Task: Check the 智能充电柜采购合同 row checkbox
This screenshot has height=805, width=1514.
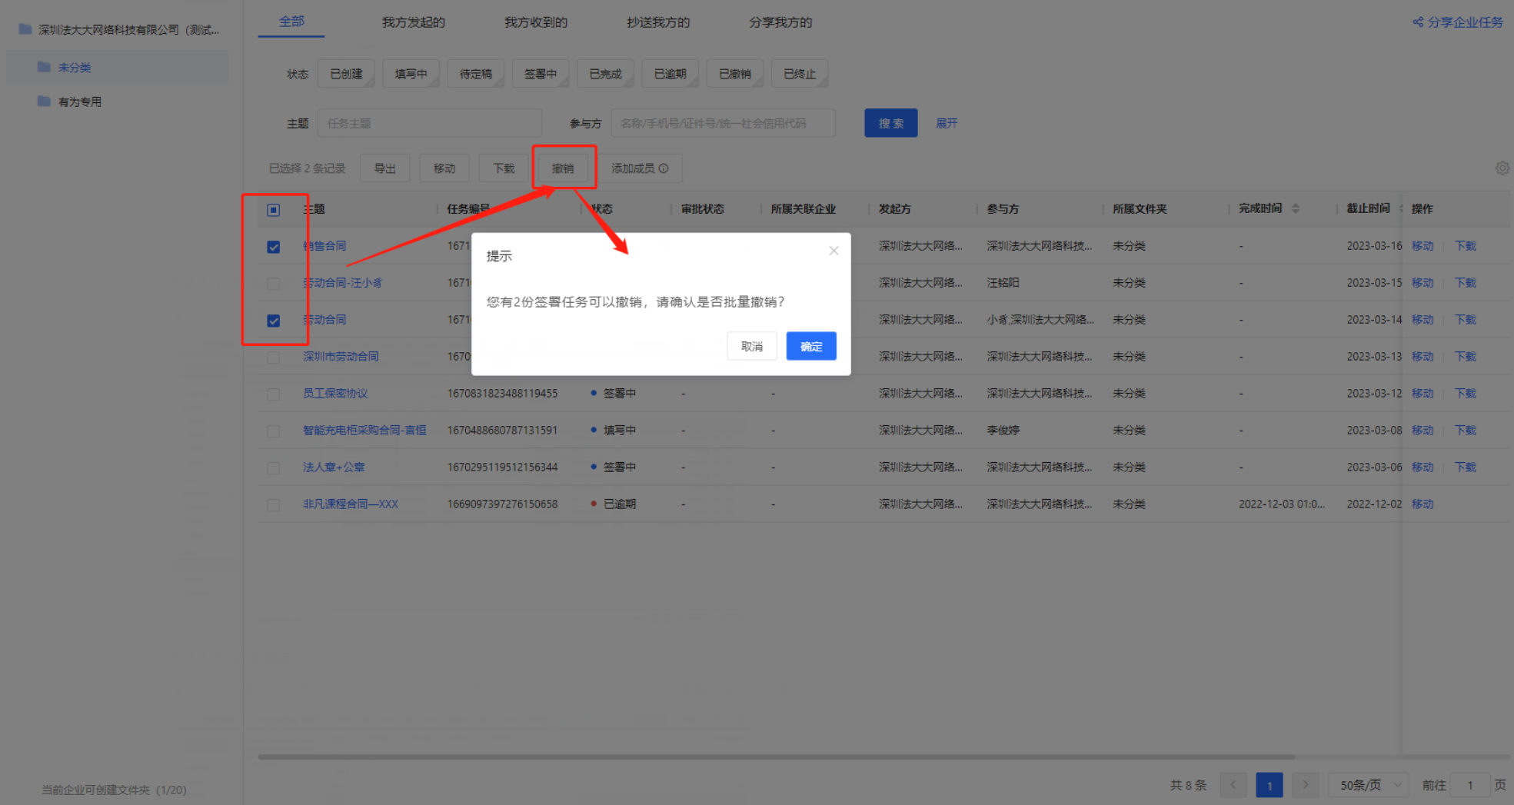Action: pyautogui.click(x=273, y=431)
